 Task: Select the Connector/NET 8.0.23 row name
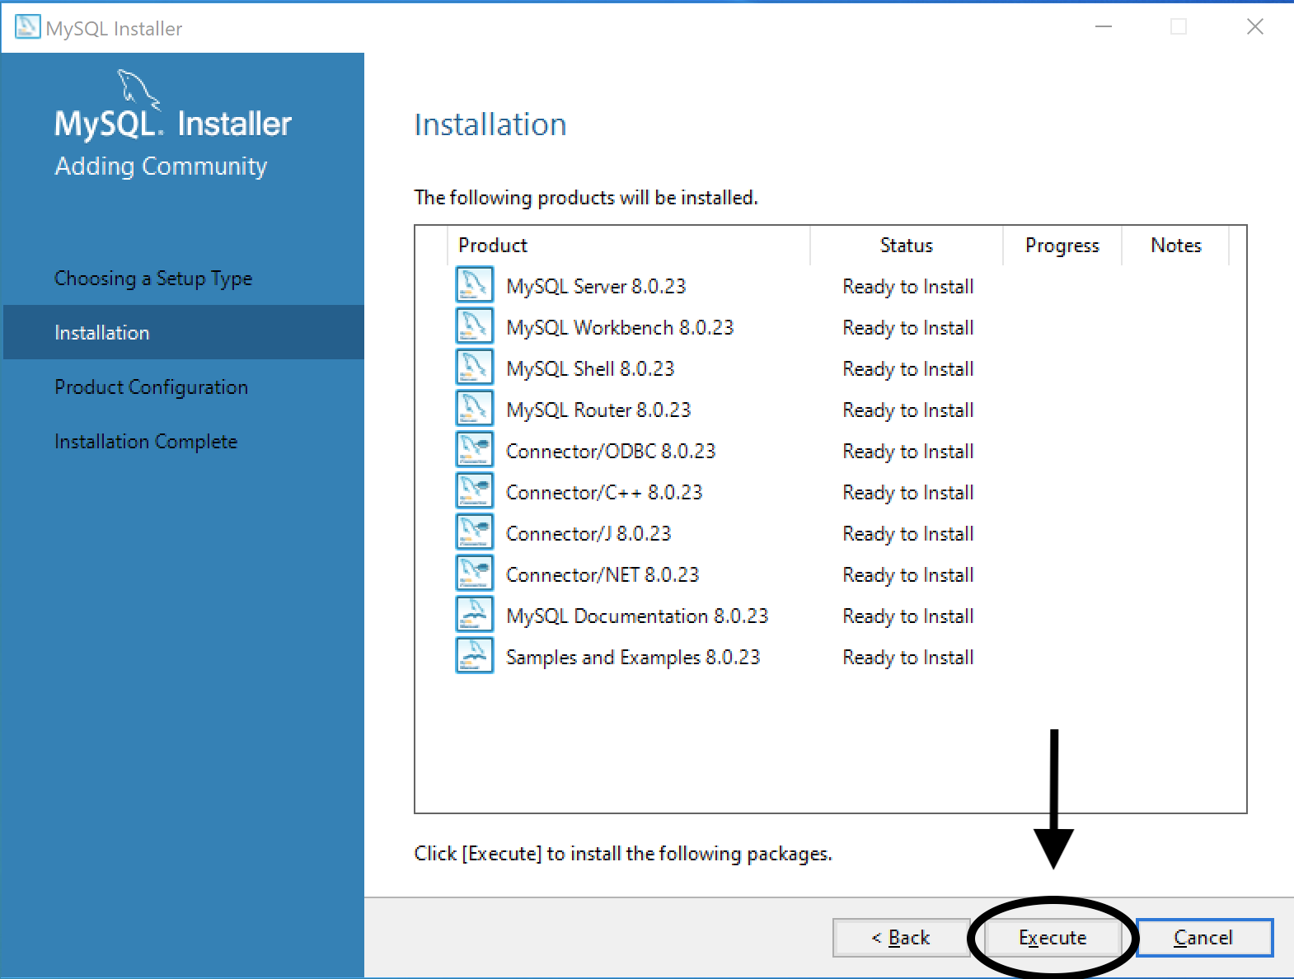pyautogui.click(x=602, y=574)
